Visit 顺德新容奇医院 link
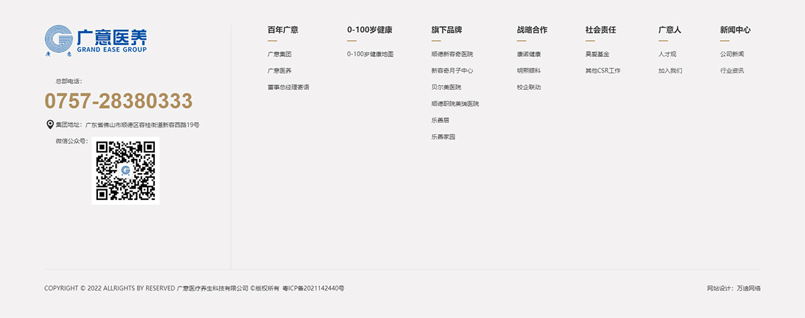The image size is (805, 318). tap(451, 54)
